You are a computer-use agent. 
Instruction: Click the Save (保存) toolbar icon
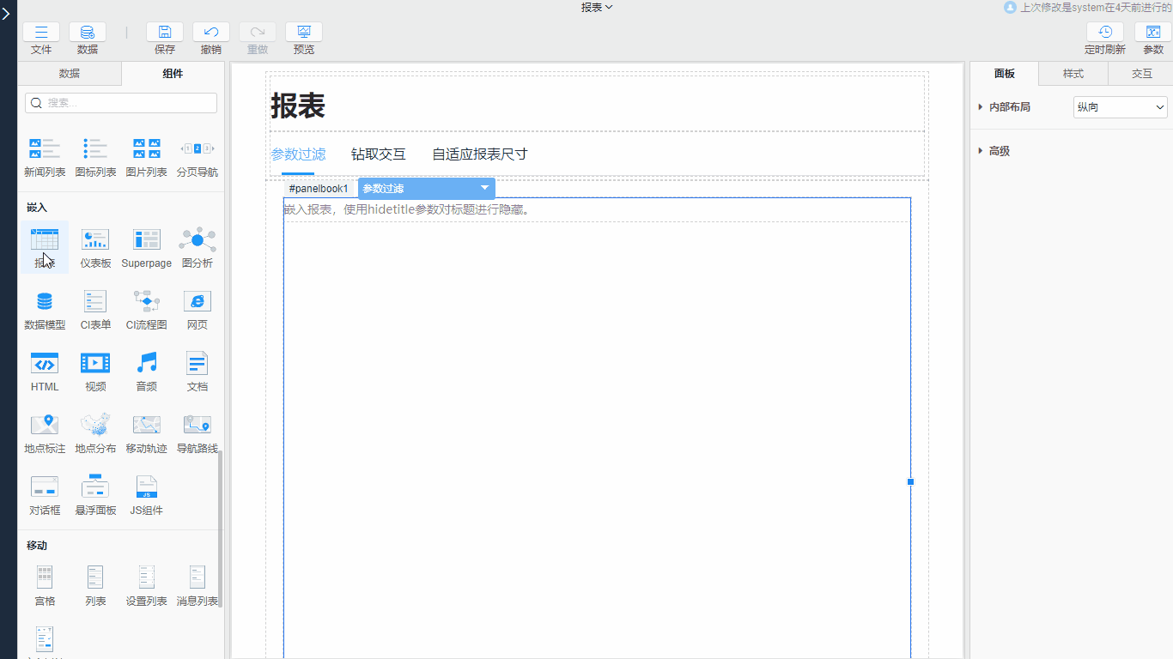point(165,33)
